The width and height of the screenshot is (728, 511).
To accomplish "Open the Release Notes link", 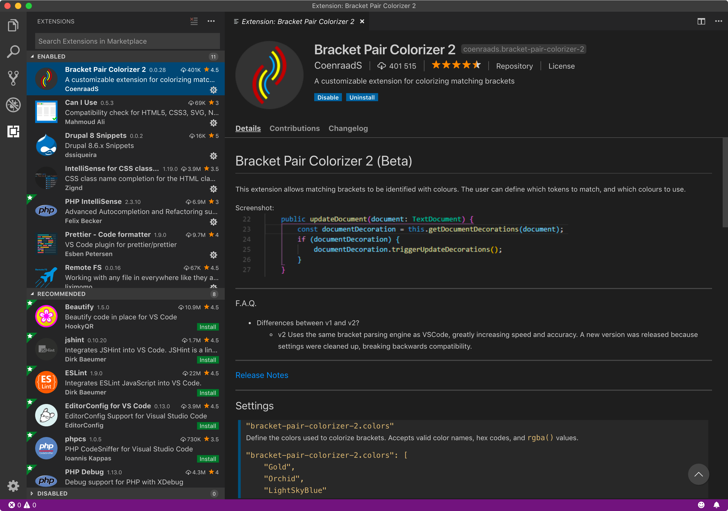I will (x=261, y=375).
